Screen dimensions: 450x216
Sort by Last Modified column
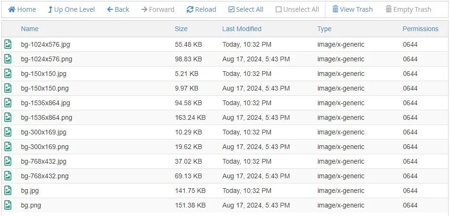tap(242, 29)
